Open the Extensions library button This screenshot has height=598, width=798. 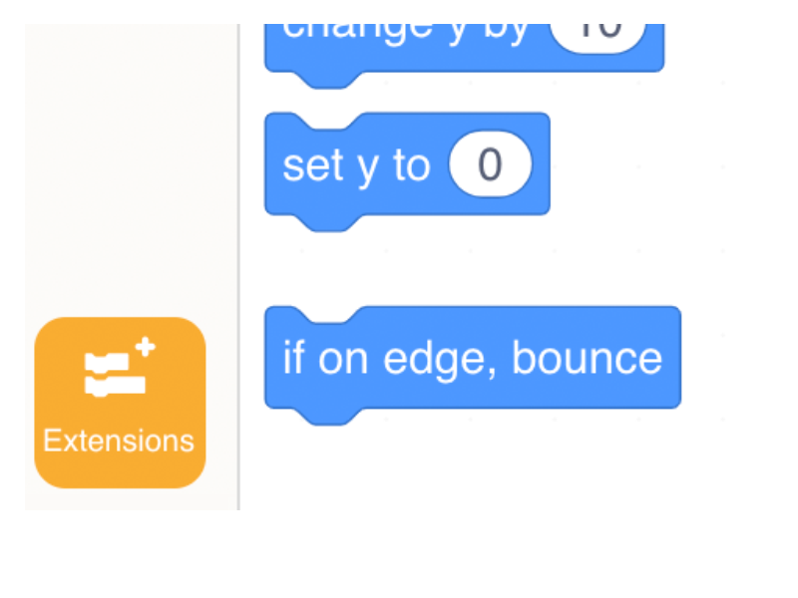click(120, 403)
